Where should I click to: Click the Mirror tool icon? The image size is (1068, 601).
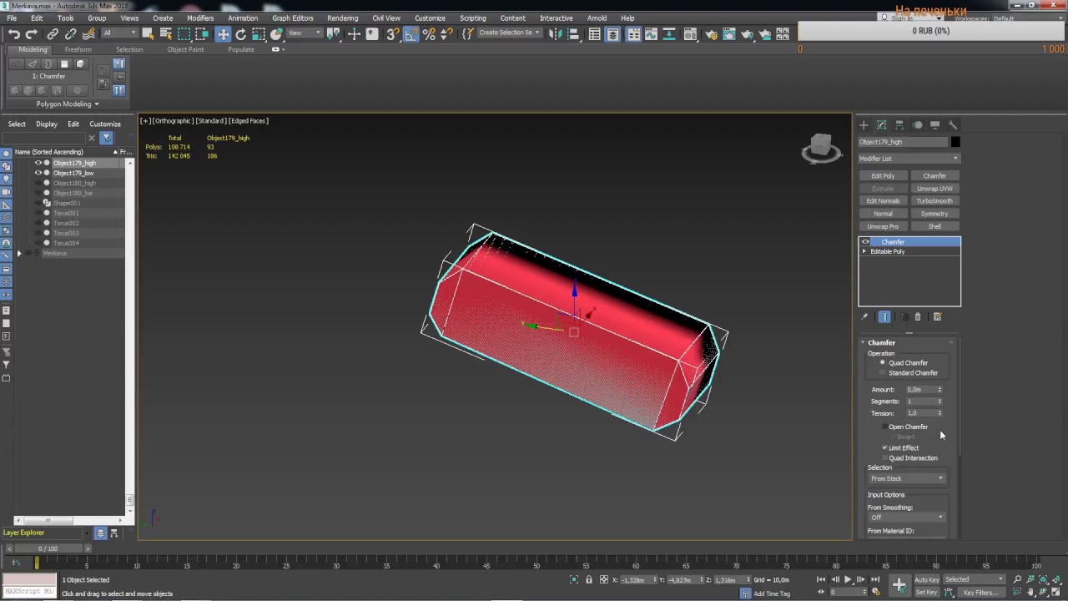555,34
